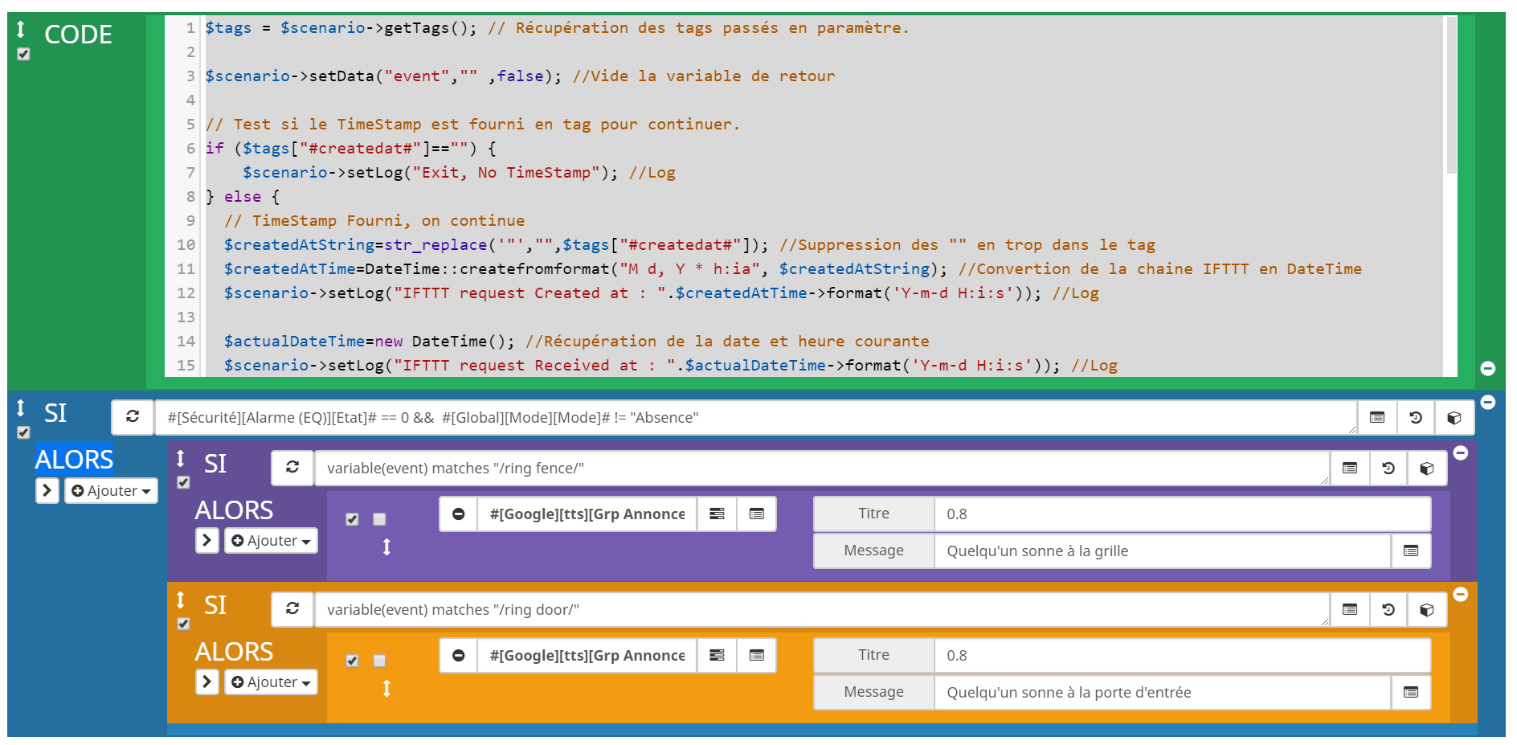Toggle the CODE block enabled checkbox
The height and width of the screenshot is (745, 1517).
click(x=23, y=55)
